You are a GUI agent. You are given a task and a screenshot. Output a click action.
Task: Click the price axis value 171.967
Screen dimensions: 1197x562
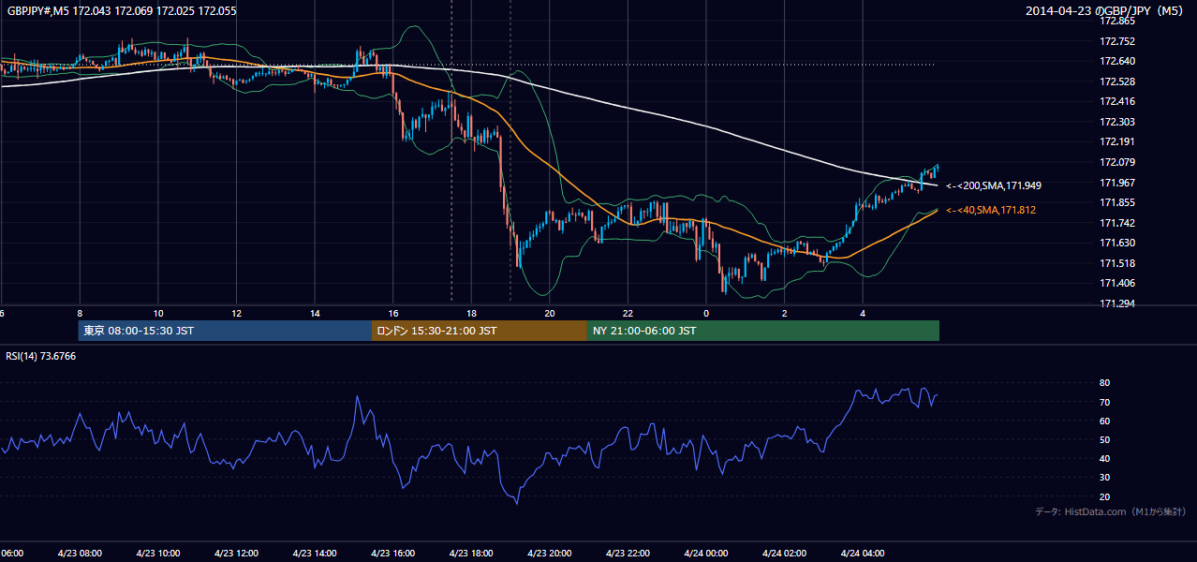pos(1116,183)
